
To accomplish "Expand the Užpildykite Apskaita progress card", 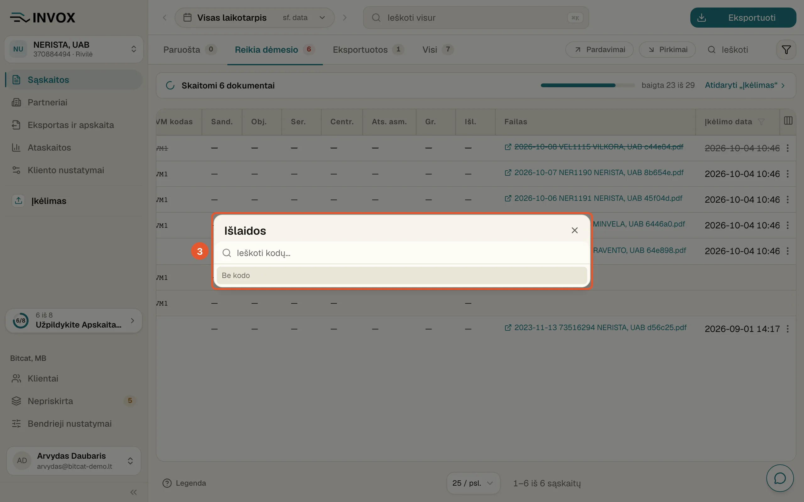I will click(x=74, y=320).
